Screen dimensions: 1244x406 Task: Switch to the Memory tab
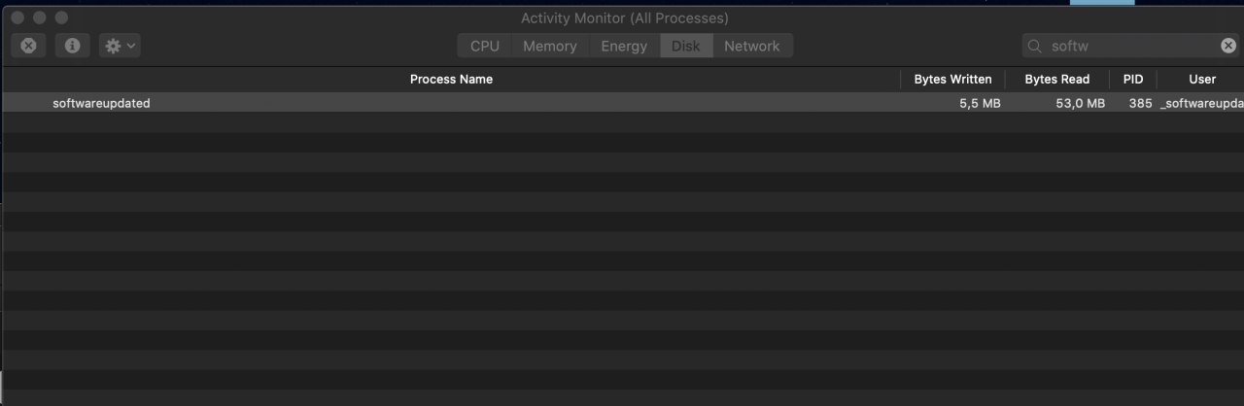click(x=549, y=46)
